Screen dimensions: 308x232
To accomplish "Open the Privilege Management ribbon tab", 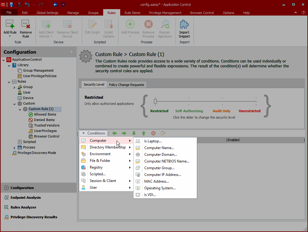I will [165, 13].
